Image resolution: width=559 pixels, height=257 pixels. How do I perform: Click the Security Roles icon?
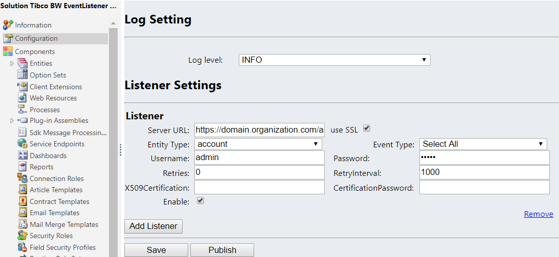pyautogui.click(x=23, y=236)
